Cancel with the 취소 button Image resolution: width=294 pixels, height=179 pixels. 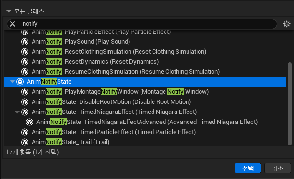coord(278,168)
